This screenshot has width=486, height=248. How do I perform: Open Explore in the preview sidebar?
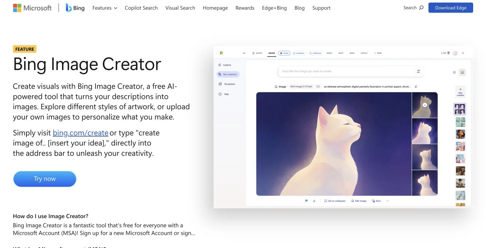pyautogui.click(x=225, y=65)
